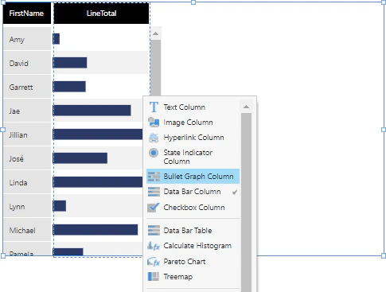Select the FirstName column header
The width and height of the screenshot is (386, 292).
pyautogui.click(x=27, y=14)
